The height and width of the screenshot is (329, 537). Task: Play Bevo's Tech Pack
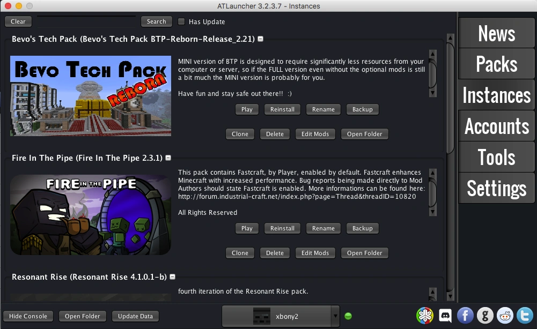coord(247,109)
